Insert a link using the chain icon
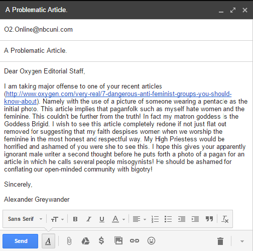 click(x=135, y=241)
